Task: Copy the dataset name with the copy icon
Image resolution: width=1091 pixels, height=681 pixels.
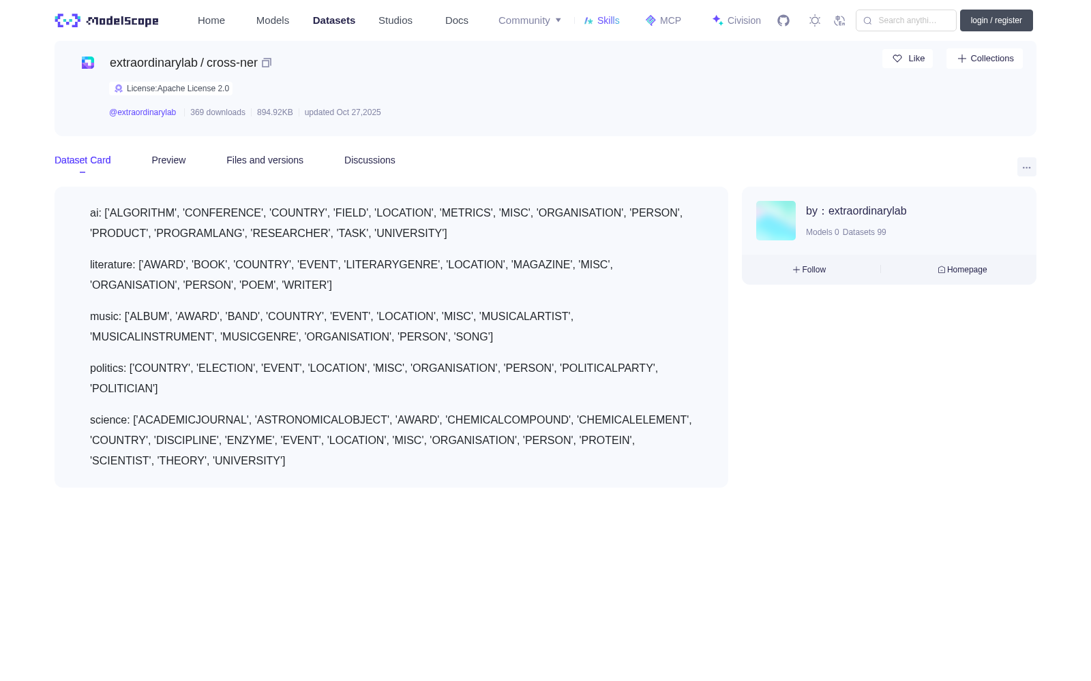Action: pyautogui.click(x=267, y=63)
